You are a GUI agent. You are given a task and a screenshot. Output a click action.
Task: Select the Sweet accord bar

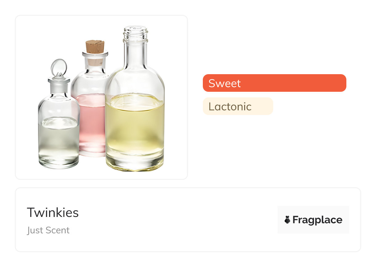pos(274,83)
